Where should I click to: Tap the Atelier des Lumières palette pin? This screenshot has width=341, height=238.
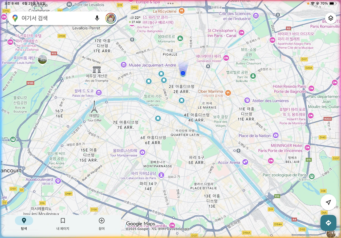click(x=247, y=100)
